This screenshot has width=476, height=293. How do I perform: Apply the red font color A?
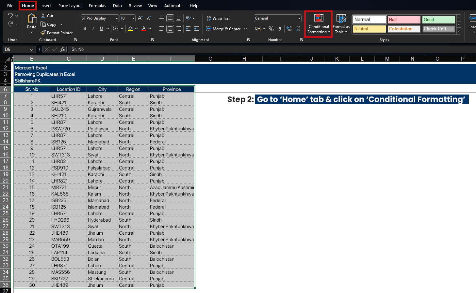click(144, 29)
